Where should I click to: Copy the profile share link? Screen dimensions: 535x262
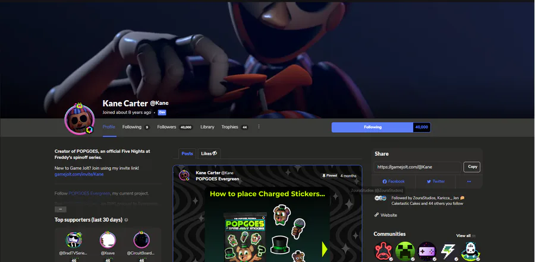pyautogui.click(x=472, y=167)
